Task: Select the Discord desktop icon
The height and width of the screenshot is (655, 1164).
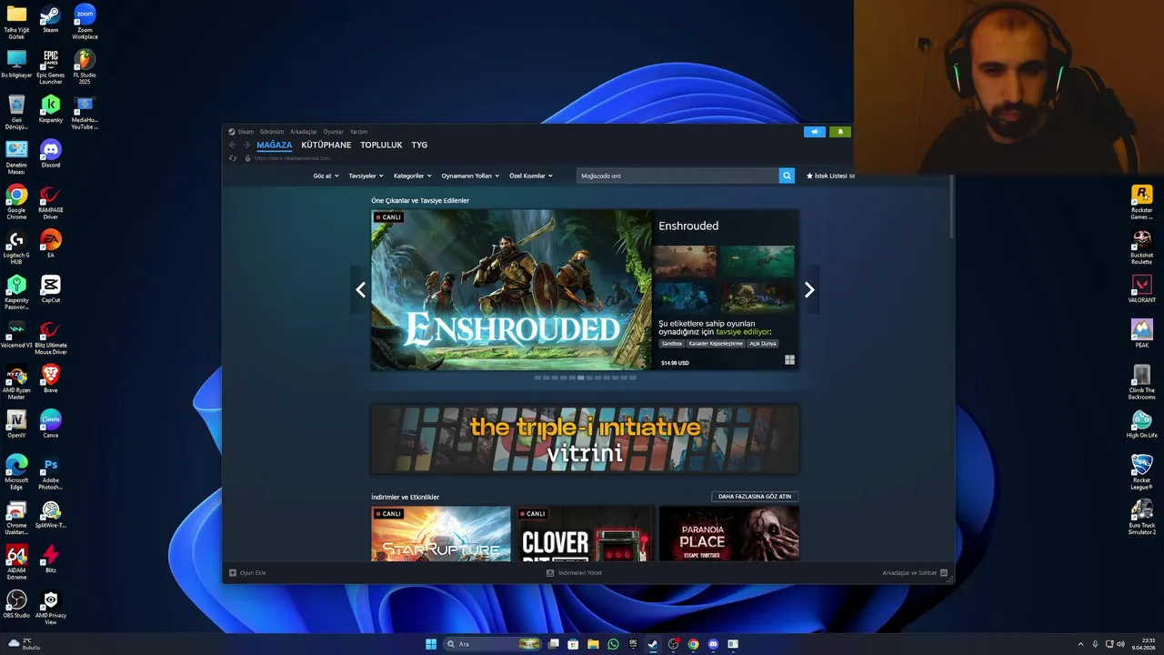Action: click(50, 153)
